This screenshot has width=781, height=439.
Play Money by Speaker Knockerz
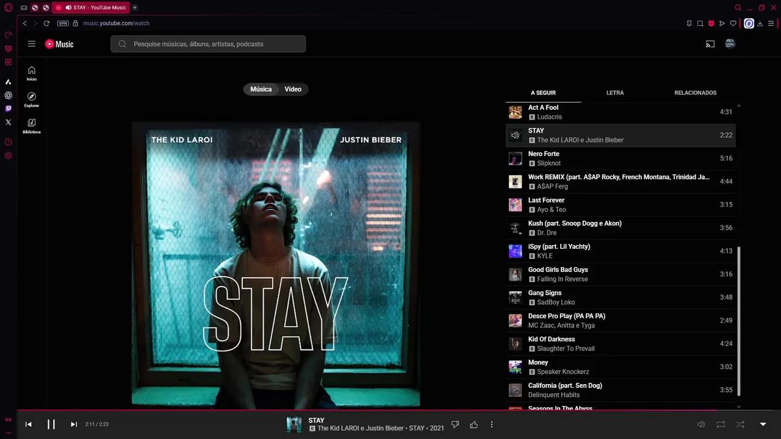coord(621,367)
